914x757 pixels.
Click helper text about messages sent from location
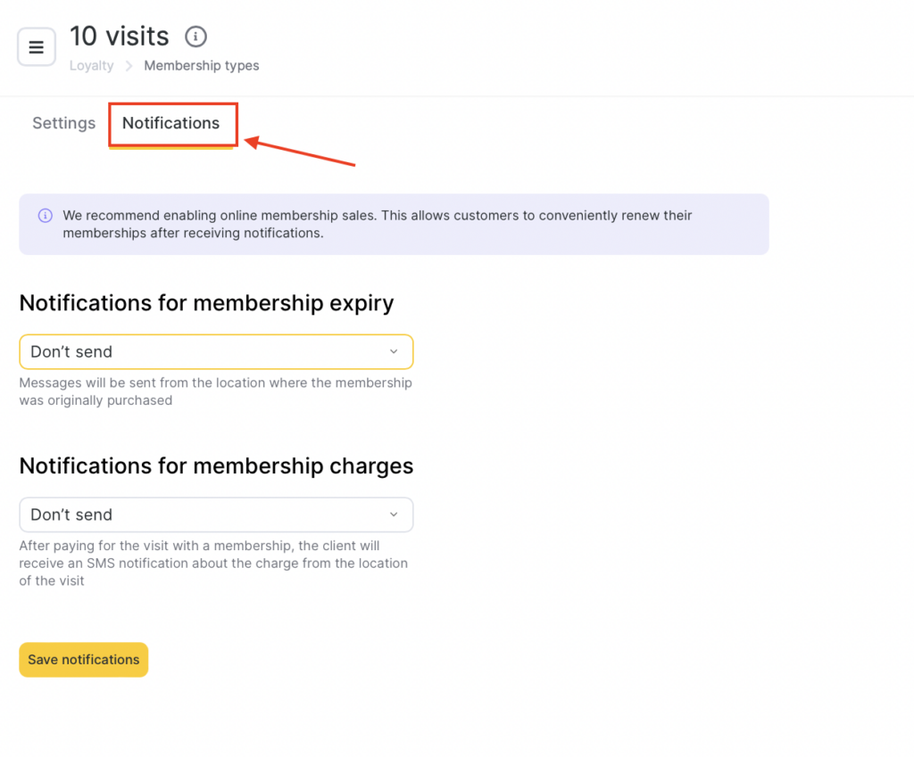[215, 391]
